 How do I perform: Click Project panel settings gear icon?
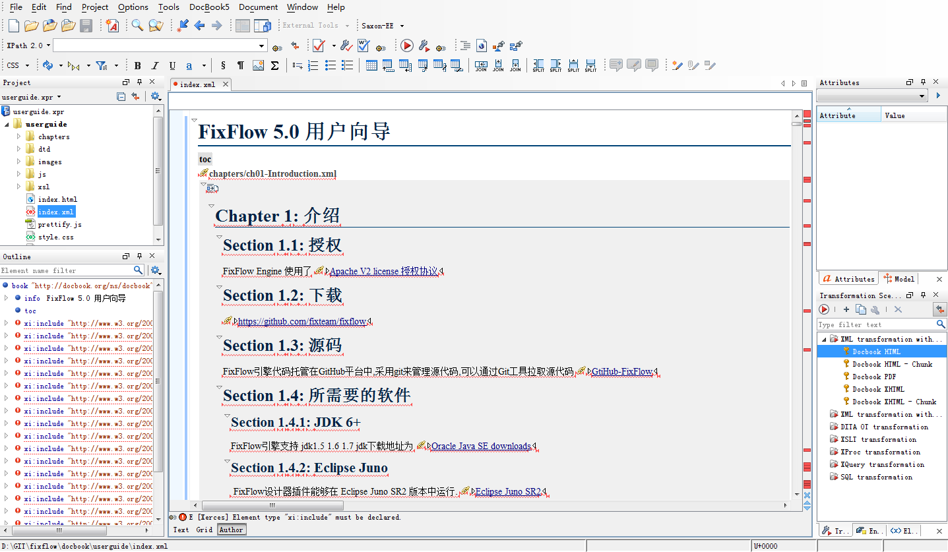pos(155,96)
